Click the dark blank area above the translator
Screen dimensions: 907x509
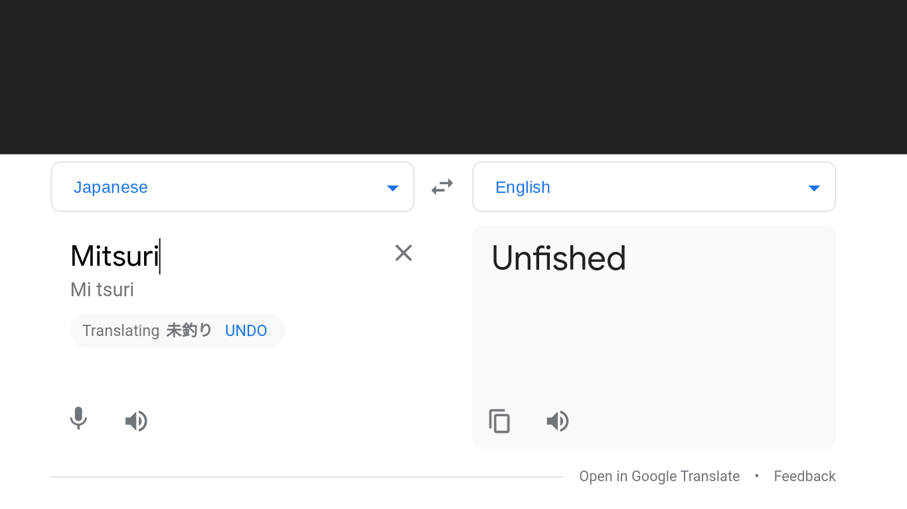(x=453, y=77)
